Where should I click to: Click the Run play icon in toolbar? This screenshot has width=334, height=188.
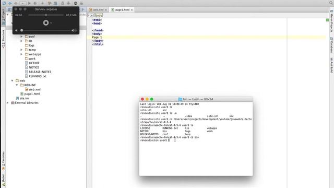pos(29,3)
